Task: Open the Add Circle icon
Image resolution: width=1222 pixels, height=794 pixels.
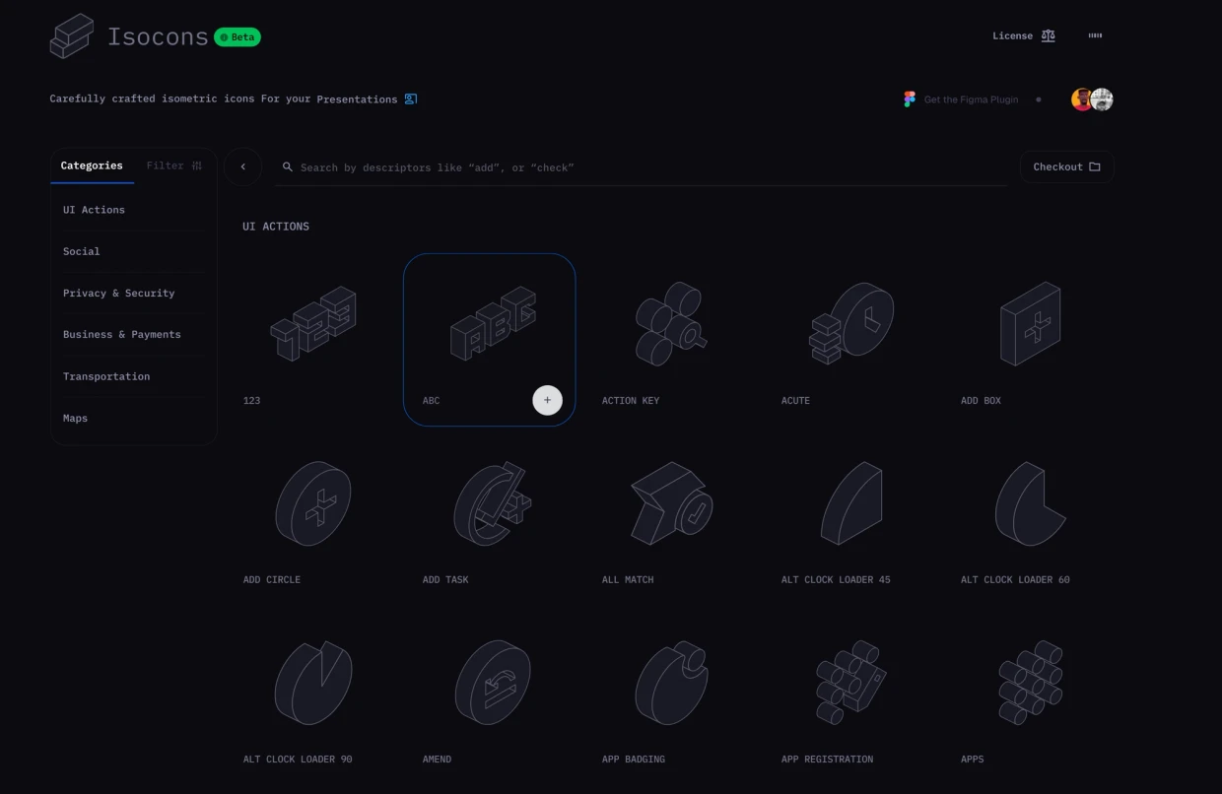Action: (313, 503)
